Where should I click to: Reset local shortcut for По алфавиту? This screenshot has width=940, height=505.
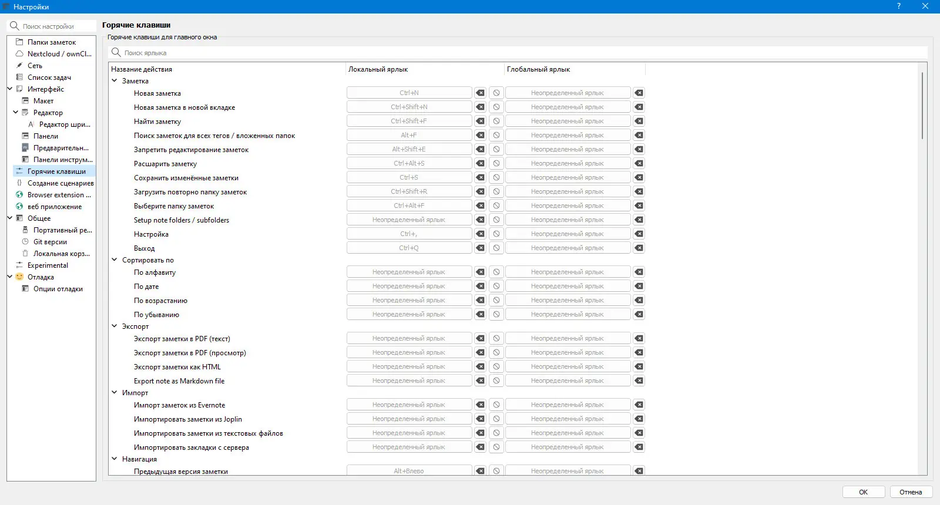tap(496, 272)
